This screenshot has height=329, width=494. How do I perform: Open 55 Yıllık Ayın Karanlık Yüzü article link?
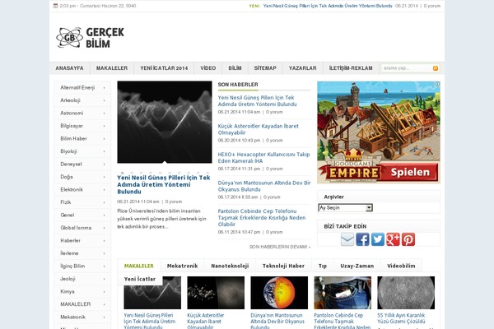pos(401,318)
